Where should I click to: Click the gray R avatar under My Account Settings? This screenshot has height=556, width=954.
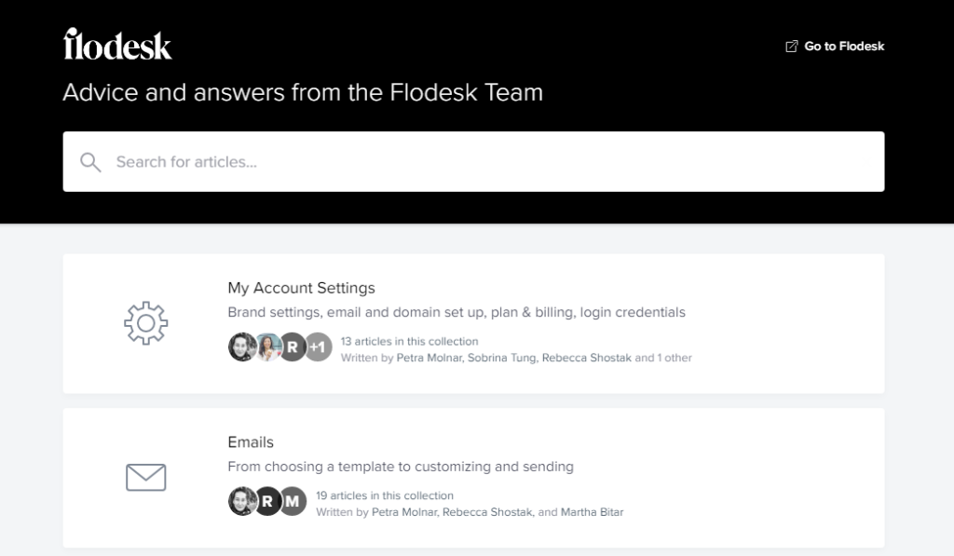click(293, 347)
